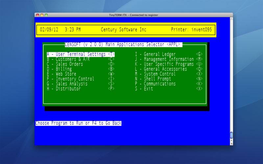Close the TinyTERM ITX window
This screenshot has width=263, height=164.
(x=37, y=15)
